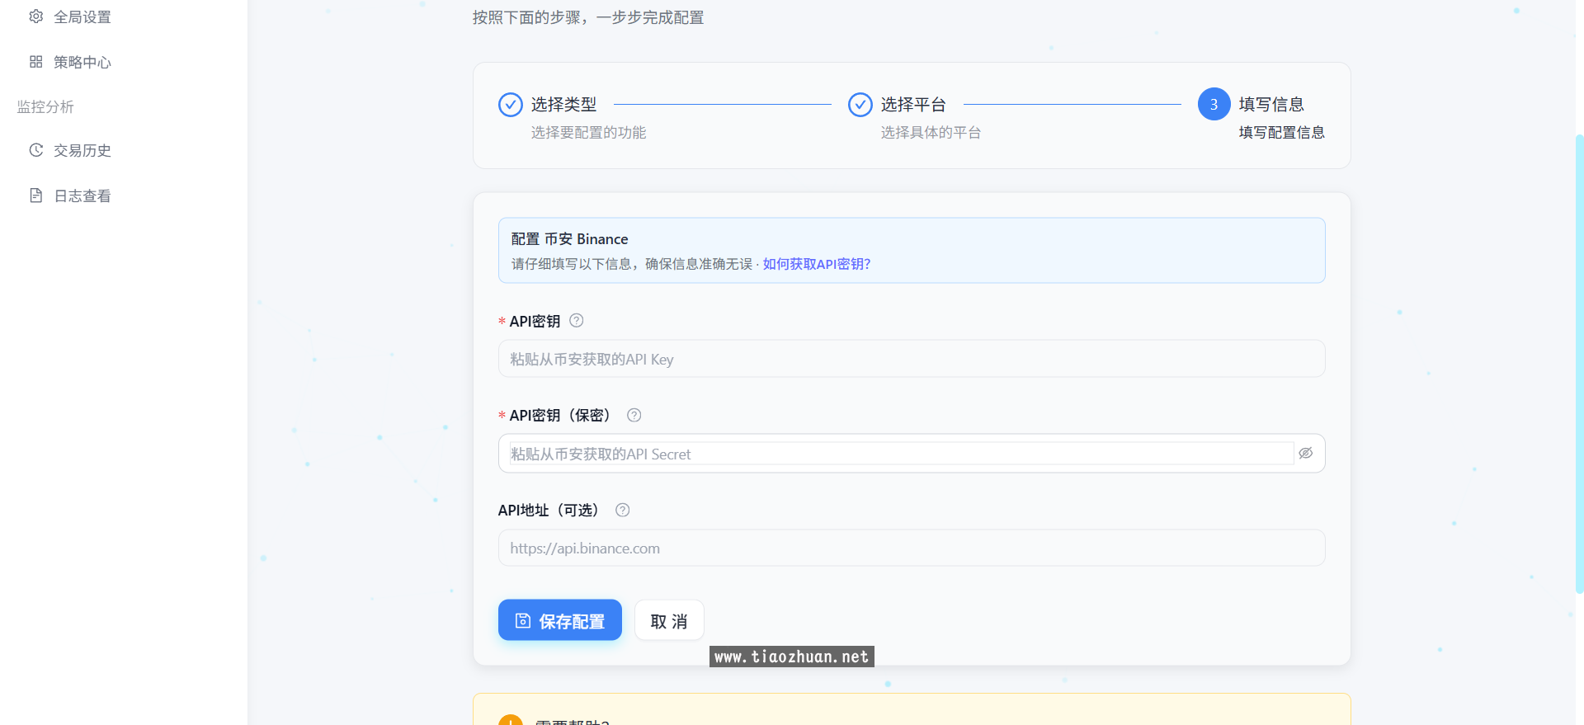
Task: Toggle API Secret visibility eye icon
Action: pyautogui.click(x=1305, y=454)
